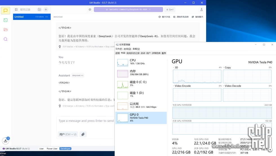The height and width of the screenshot is (156, 276).
Task: Focus the message input field
Action: click(x=86, y=121)
